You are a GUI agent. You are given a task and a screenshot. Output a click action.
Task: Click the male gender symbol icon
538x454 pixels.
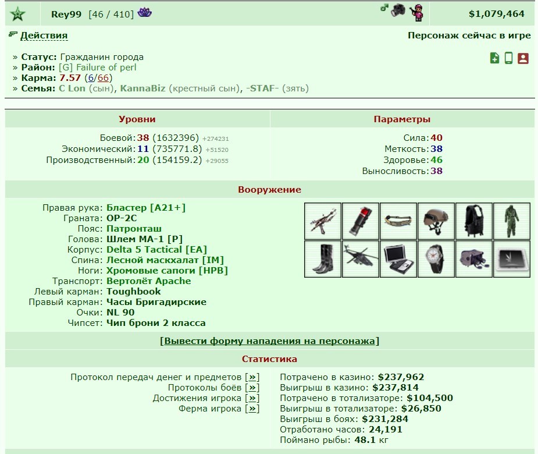pyautogui.click(x=384, y=8)
